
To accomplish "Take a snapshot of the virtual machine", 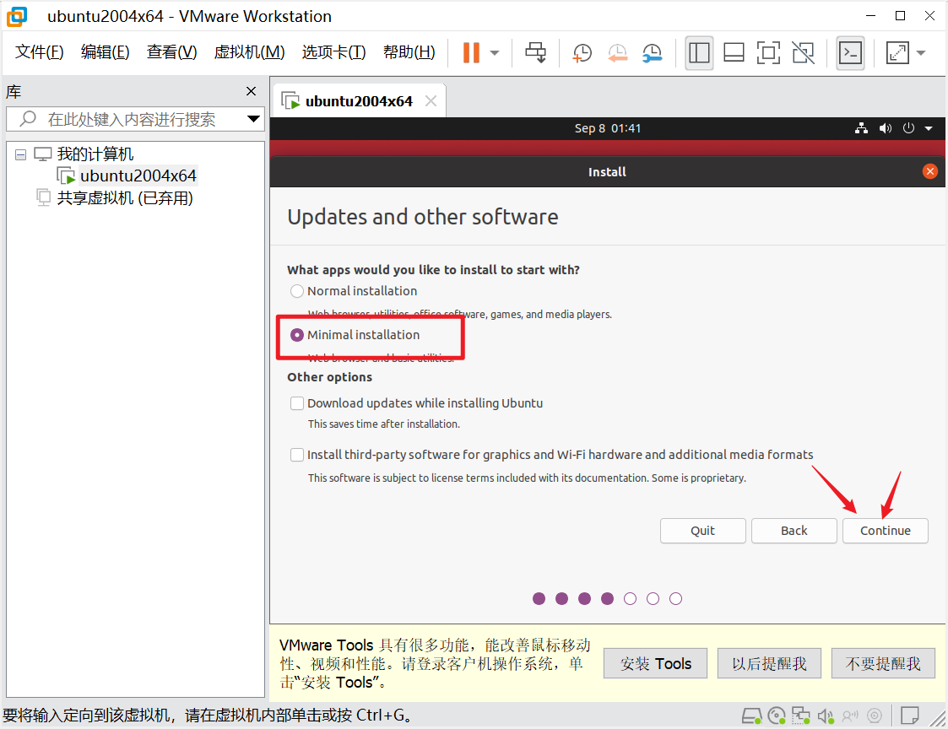I will 582,53.
